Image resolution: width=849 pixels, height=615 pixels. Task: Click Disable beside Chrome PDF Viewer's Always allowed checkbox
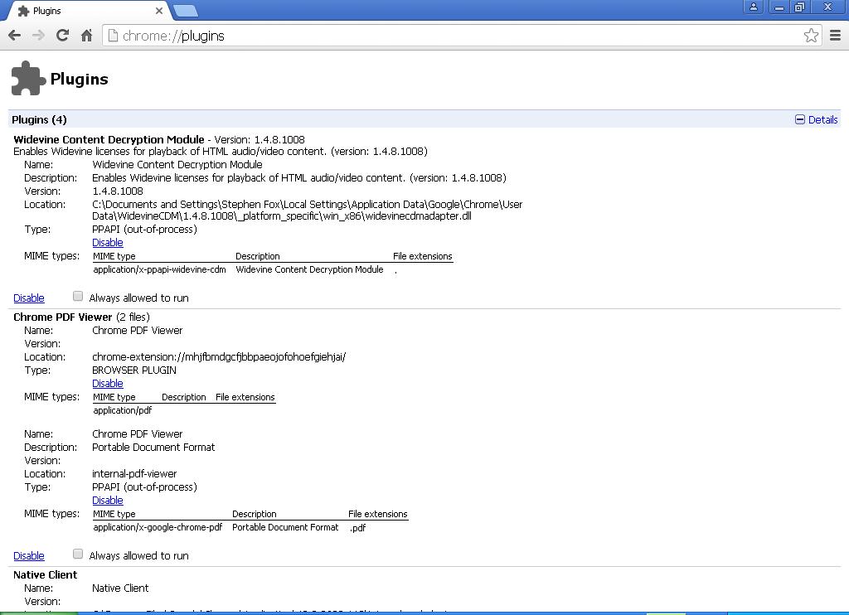point(29,555)
